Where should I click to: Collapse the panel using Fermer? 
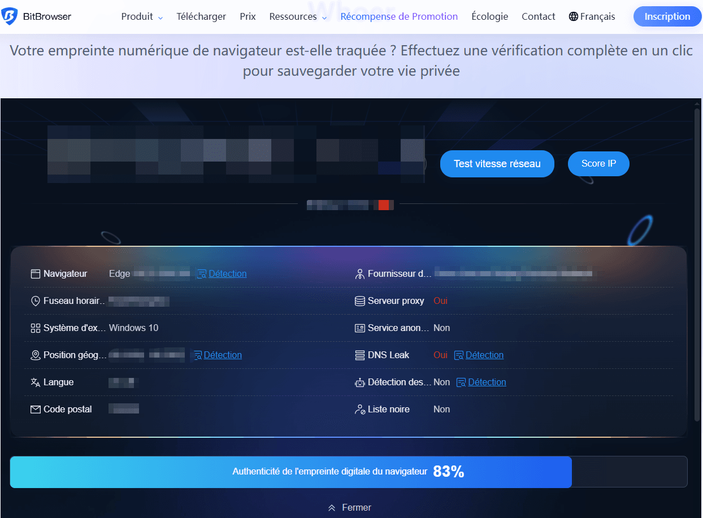349,507
